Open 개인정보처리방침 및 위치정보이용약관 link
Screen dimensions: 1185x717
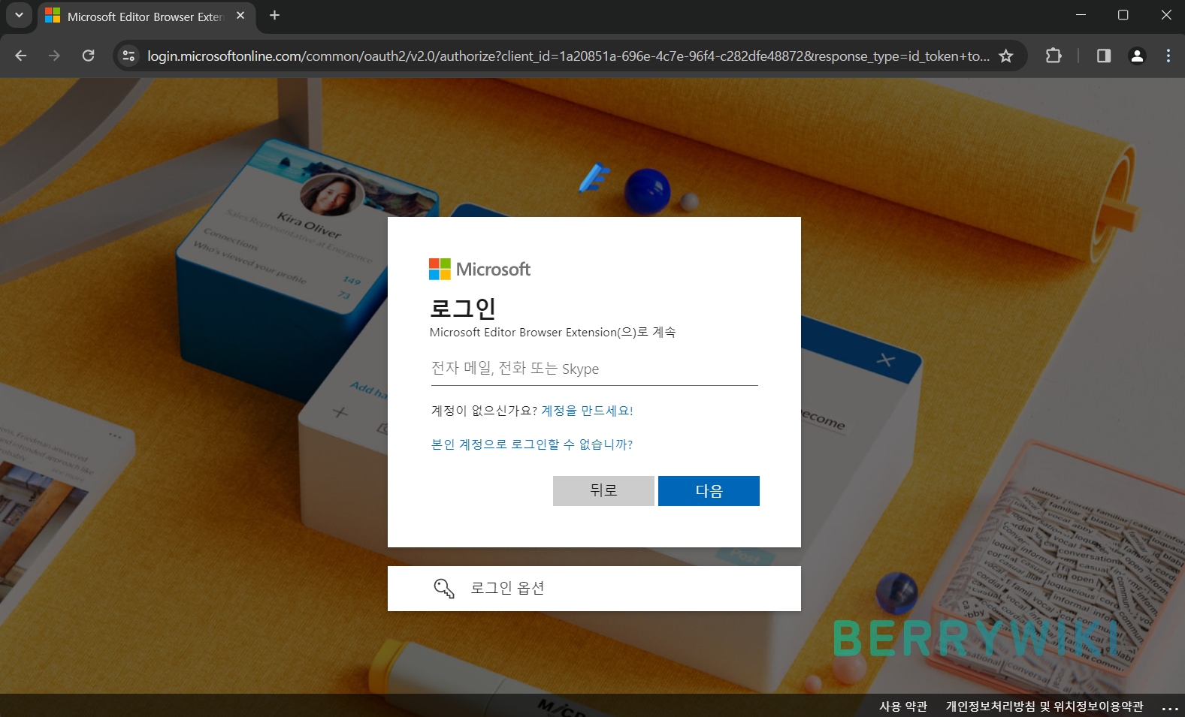click(1044, 706)
